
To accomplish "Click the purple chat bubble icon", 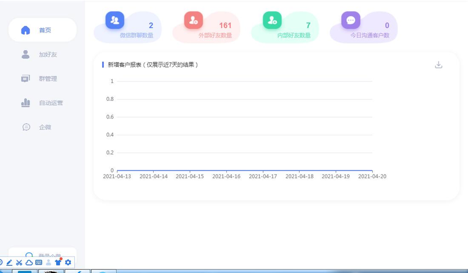I will pyautogui.click(x=351, y=20).
